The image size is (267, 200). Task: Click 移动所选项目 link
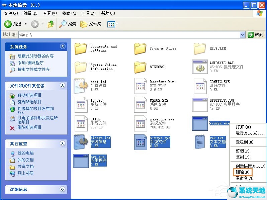tap(29, 95)
